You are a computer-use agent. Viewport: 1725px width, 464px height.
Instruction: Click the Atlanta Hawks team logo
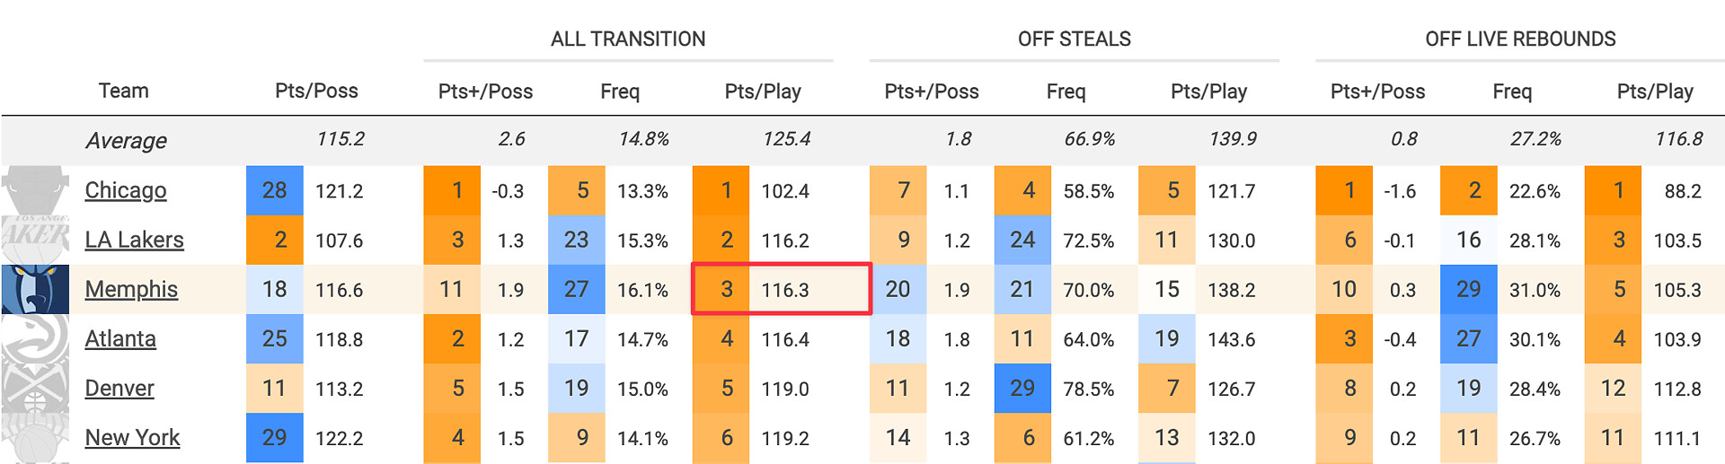click(35, 338)
